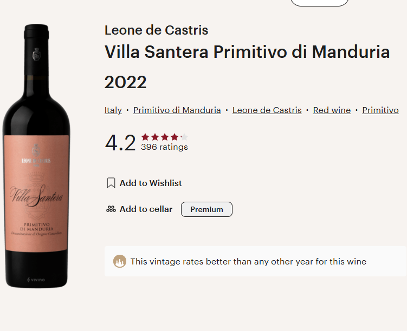Select the Add to Wishlist text
The width and height of the screenshot is (407, 331).
click(x=151, y=183)
